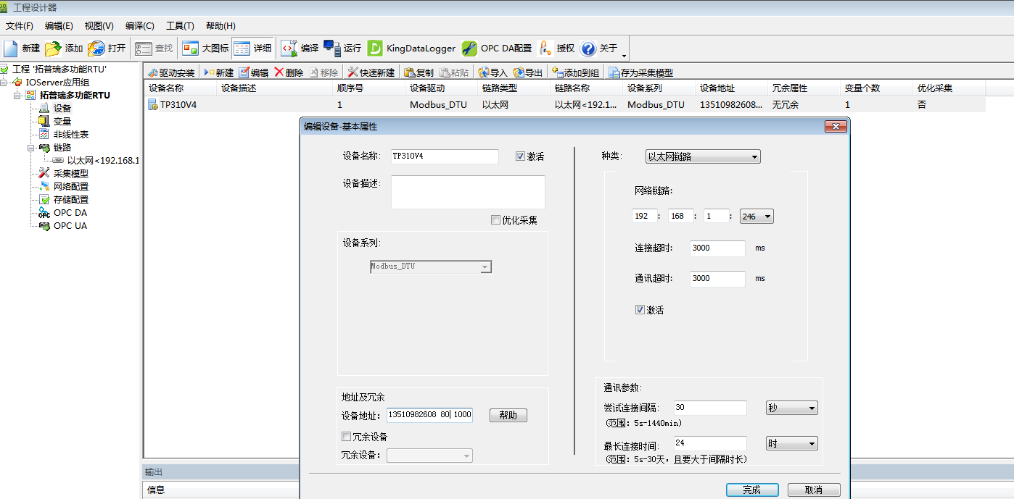Viewport: 1014px width, 499px height.
Task: Click the 驱动安装 driver install icon
Action: (x=152, y=72)
